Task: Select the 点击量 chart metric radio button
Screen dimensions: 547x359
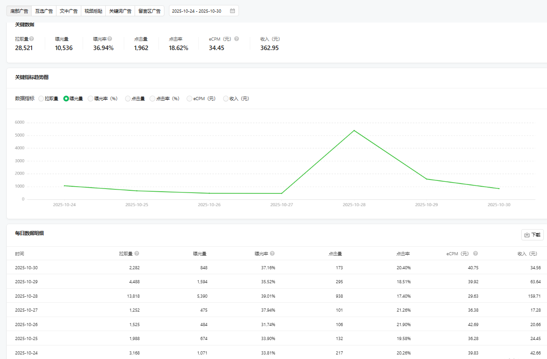Action: tap(128, 98)
